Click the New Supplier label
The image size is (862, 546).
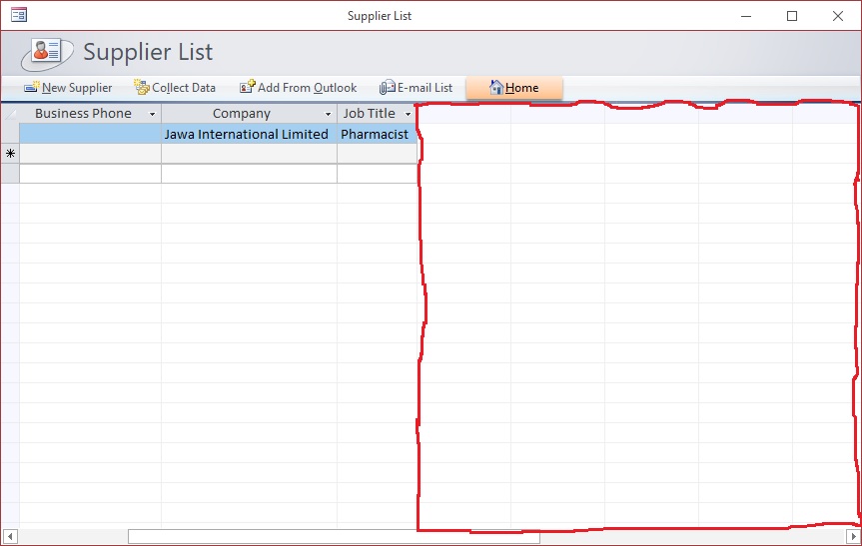click(x=77, y=88)
